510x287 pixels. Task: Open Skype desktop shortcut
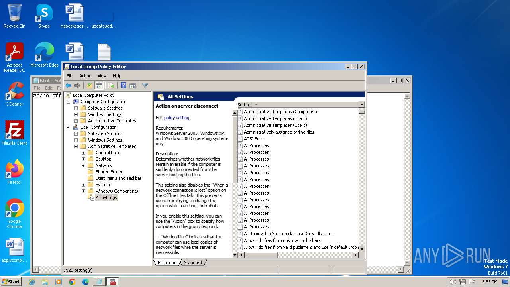(44, 16)
